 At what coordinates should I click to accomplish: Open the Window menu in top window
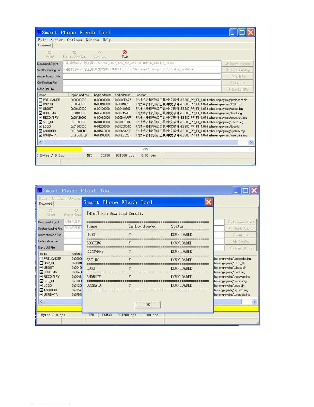point(92,40)
